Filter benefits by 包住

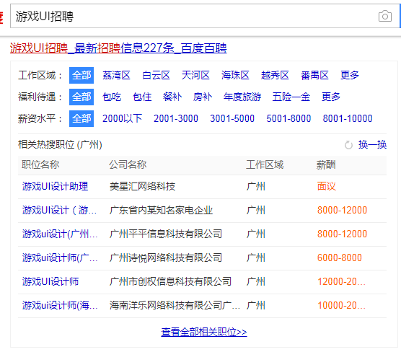(x=142, y=97)
